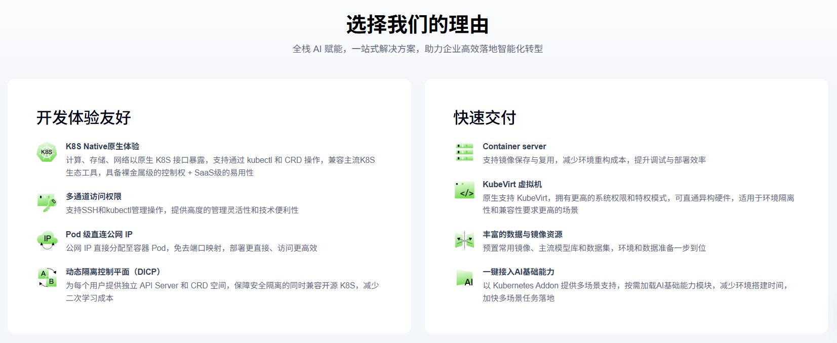
Task: Click the green K8S hexagon icon
Action: pos(47,152)
